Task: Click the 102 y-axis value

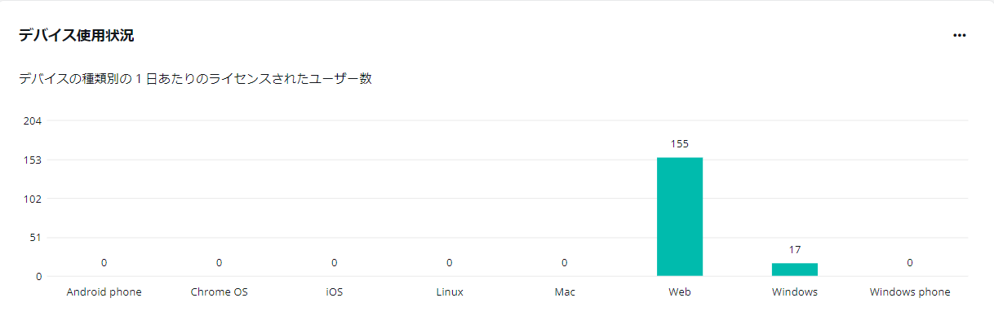Action: coord(33,198)
